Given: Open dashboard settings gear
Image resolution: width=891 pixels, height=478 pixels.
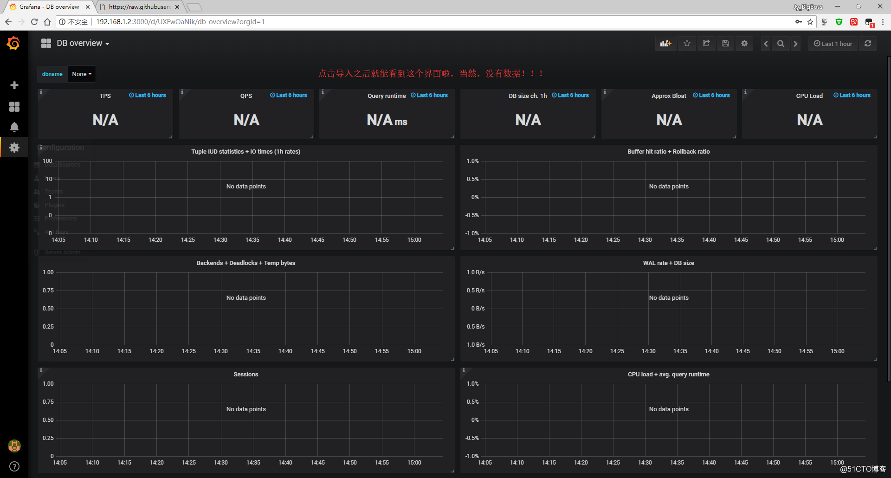Looking at the screenshot, I should coord(744,44).
